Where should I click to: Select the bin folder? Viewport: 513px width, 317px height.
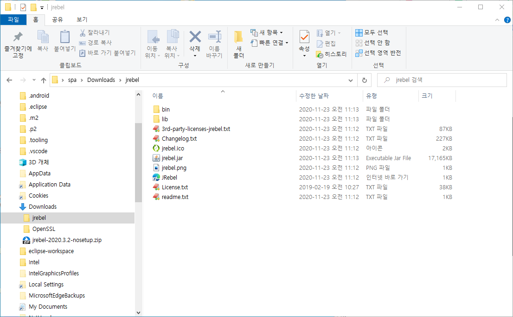[x=166, y=109]
